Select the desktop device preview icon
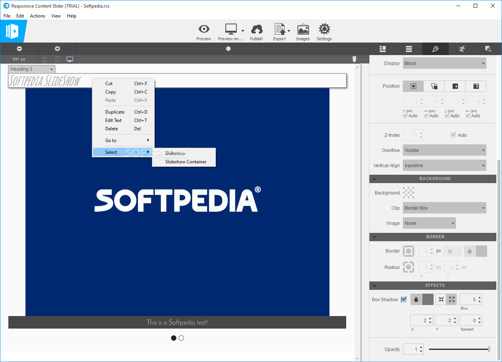 (70, 59)
